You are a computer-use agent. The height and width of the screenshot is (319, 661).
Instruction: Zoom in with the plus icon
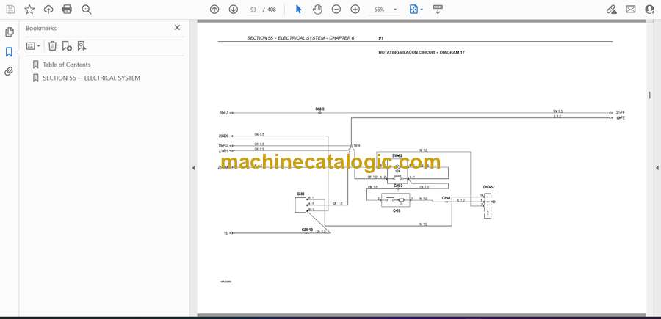pos(355,10)
